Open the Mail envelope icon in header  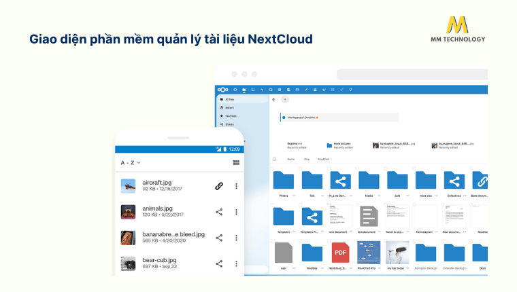tap(280, 90)
